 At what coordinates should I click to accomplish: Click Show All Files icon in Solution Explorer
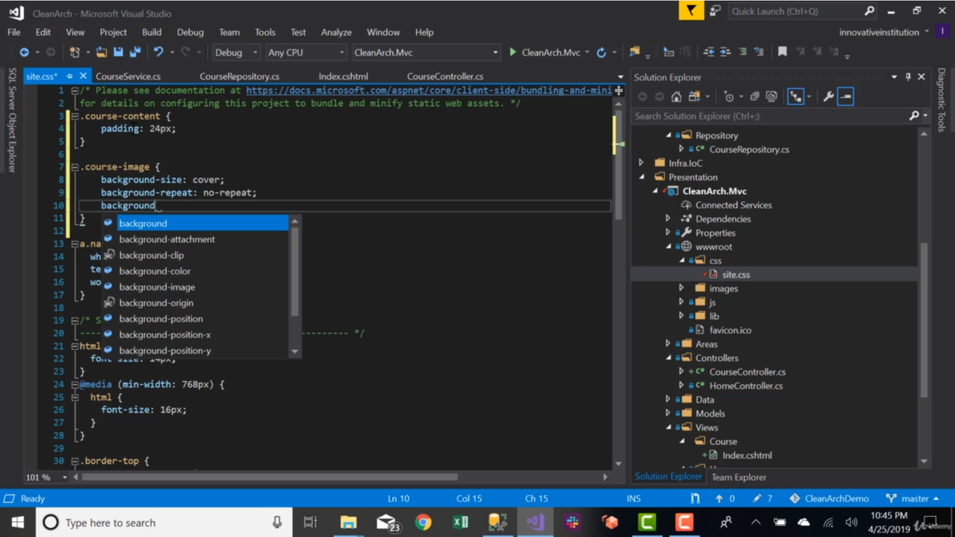tap(771, 96)
